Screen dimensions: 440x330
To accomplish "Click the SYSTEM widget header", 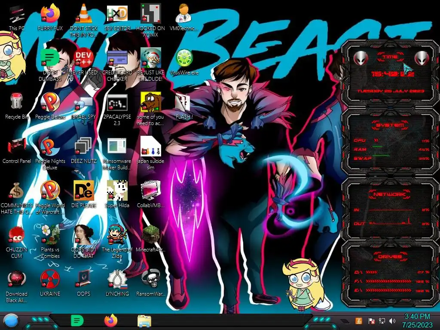I will pos(390,125).
